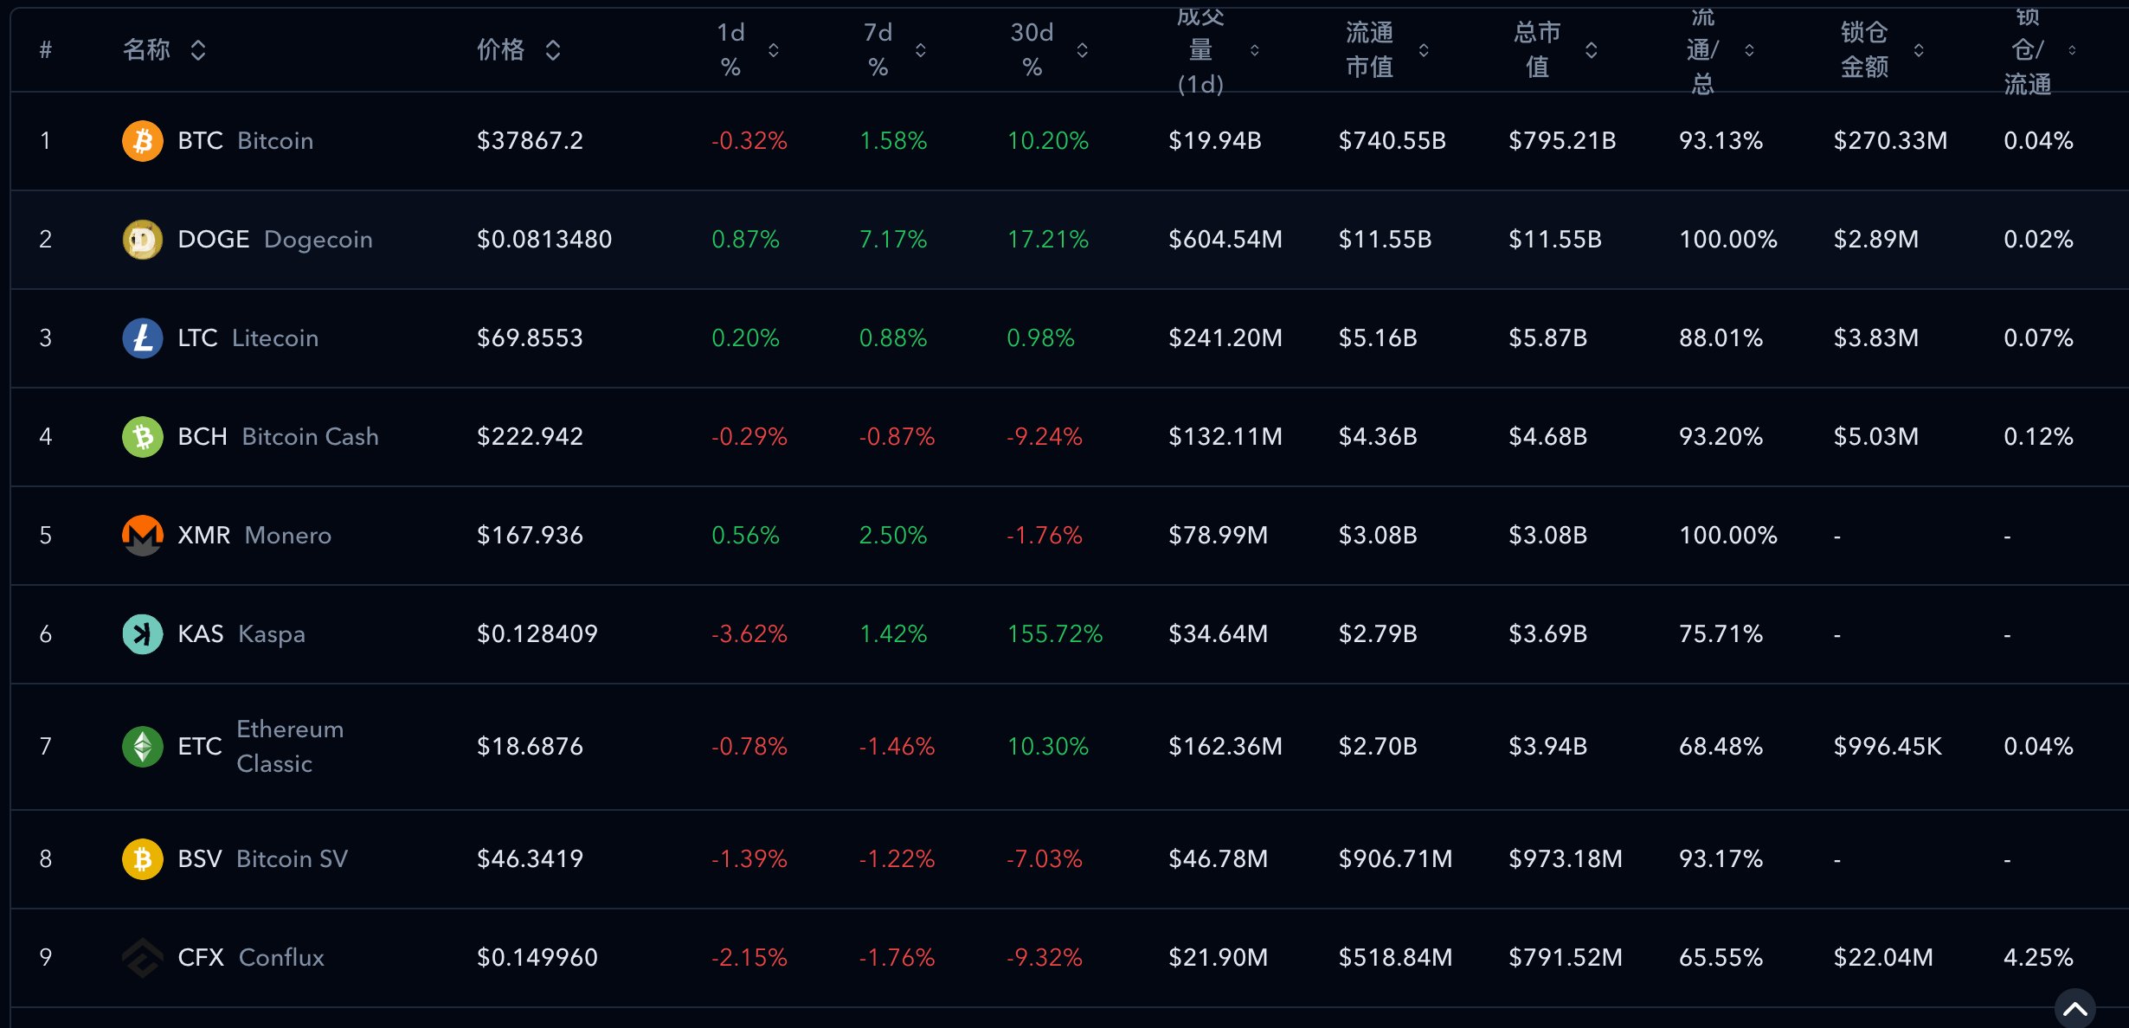Click the Conflux coin icon
This screenshot has width=2129, height=1028.
[x=143, y=957]
